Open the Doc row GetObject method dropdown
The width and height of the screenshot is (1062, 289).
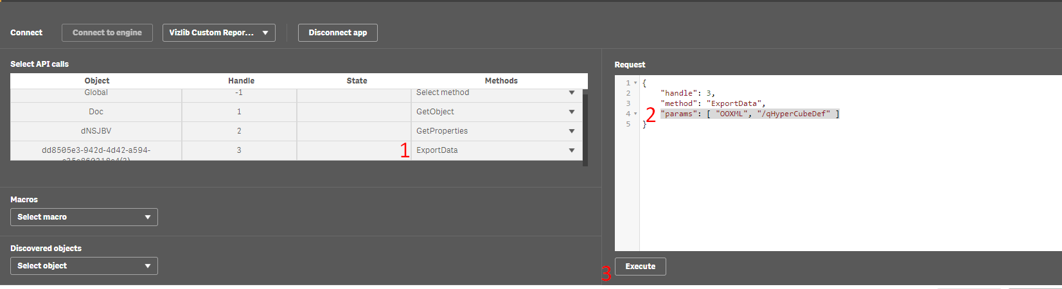[x=497, y=112]
